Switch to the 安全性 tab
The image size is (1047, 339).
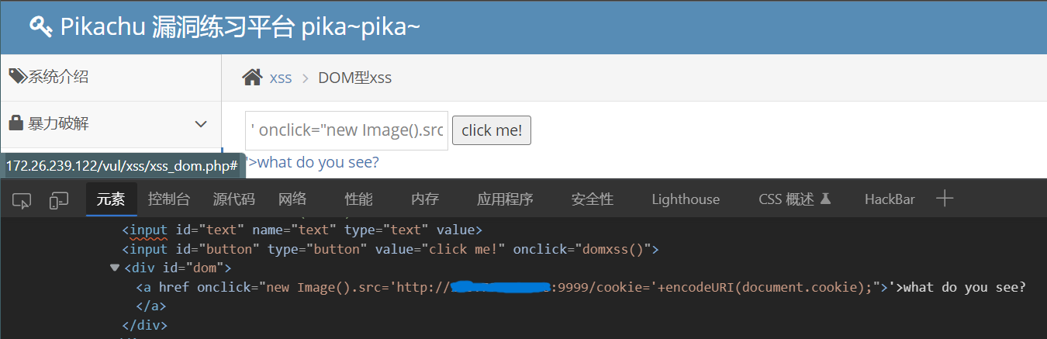click(x=593, y=199)
